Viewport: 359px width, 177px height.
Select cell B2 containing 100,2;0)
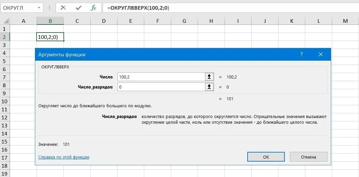(x=50, y=37)
